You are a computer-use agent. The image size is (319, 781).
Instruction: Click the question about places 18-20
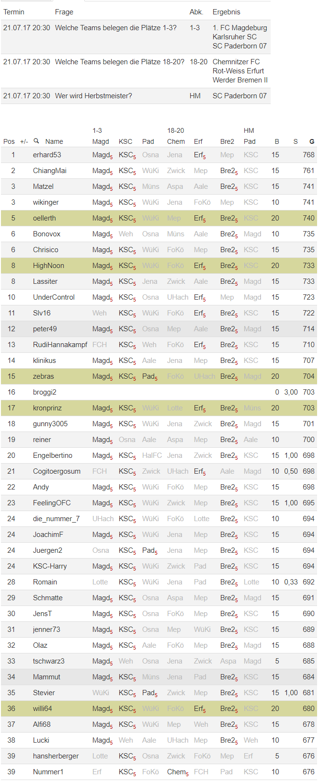tap(119, 62)
